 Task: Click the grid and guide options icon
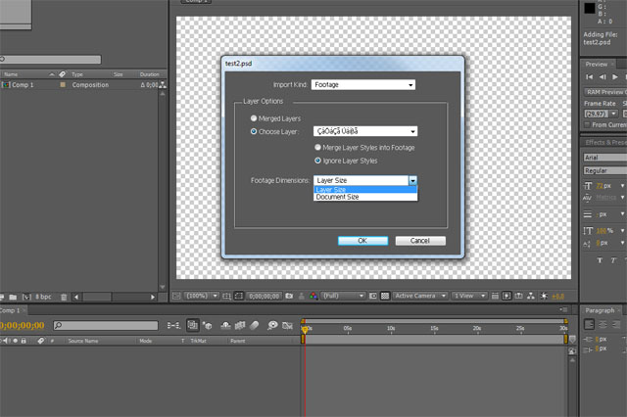[226, 296]
